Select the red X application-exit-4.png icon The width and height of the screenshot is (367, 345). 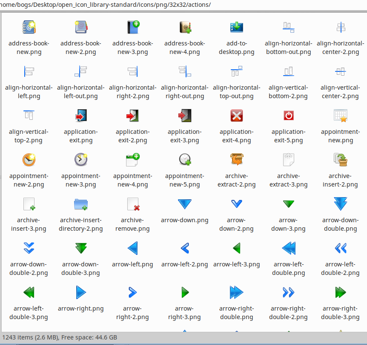[236, 116]
